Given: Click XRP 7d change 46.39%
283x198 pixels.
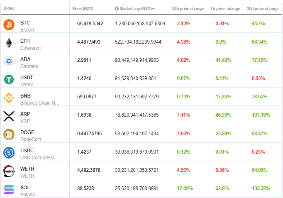Looking at the screenshot, I should [223, 115].
